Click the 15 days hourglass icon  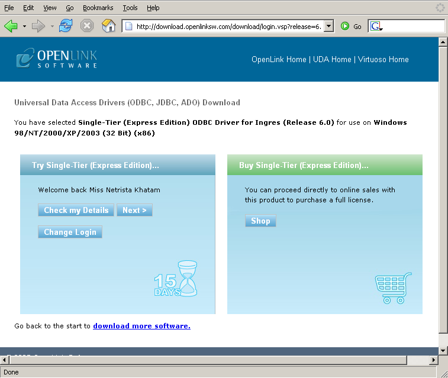(176, 279)
